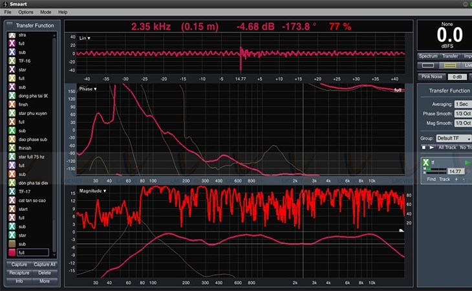This screenshot has height=291, width=472.
Task: Click the color swatch next to 'full' entry
Action: [x=12, y=252]
